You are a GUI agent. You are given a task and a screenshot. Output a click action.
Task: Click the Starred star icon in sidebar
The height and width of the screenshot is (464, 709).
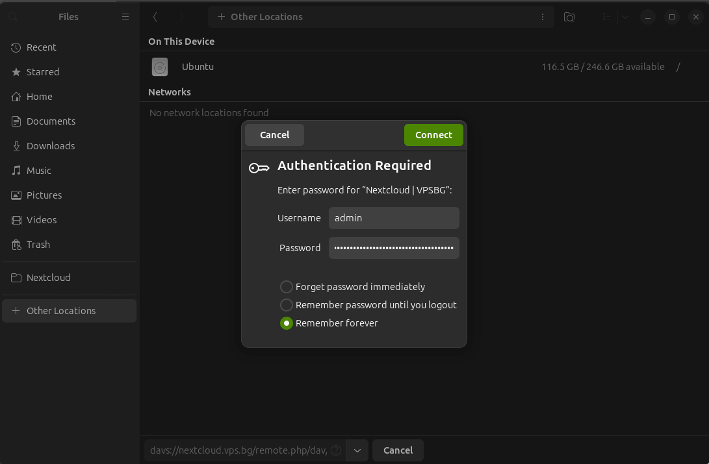(x=16, y=72)
